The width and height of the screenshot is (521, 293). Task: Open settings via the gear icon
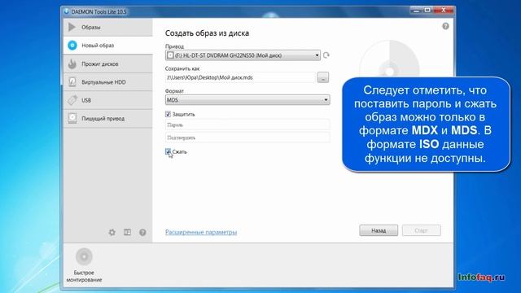[x=112, y=232]
